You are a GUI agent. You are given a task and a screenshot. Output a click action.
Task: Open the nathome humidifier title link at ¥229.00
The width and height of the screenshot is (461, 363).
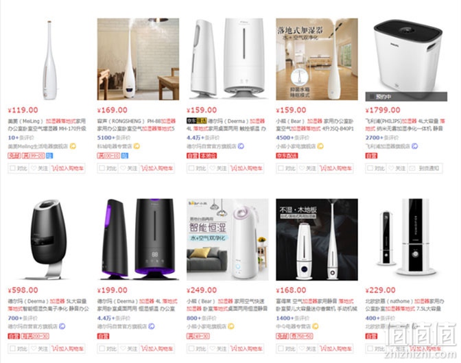[x=405, y=305]
